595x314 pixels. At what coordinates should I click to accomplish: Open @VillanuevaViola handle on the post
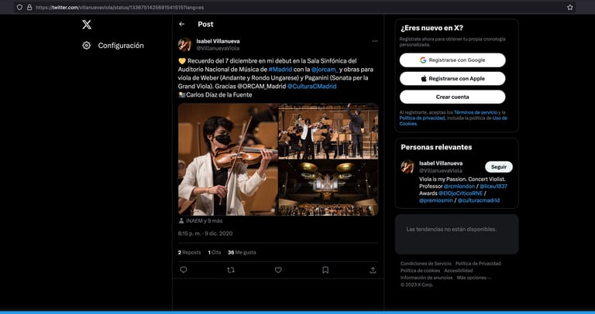coord(218,49)
